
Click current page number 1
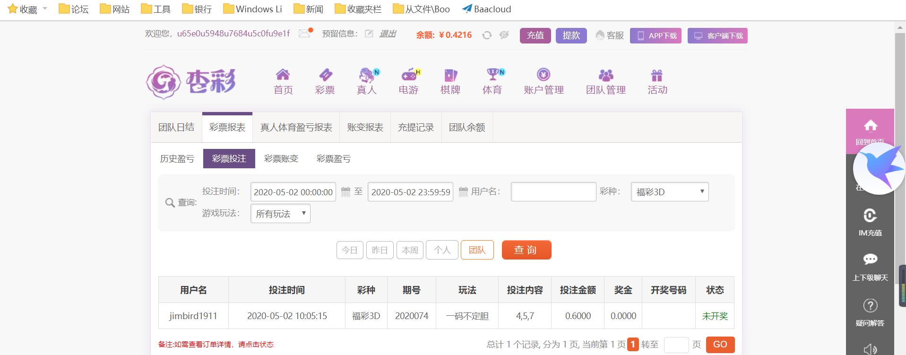[x=633, y=345]
